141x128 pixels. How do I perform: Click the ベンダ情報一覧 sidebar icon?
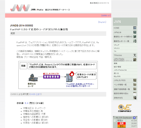135,85
